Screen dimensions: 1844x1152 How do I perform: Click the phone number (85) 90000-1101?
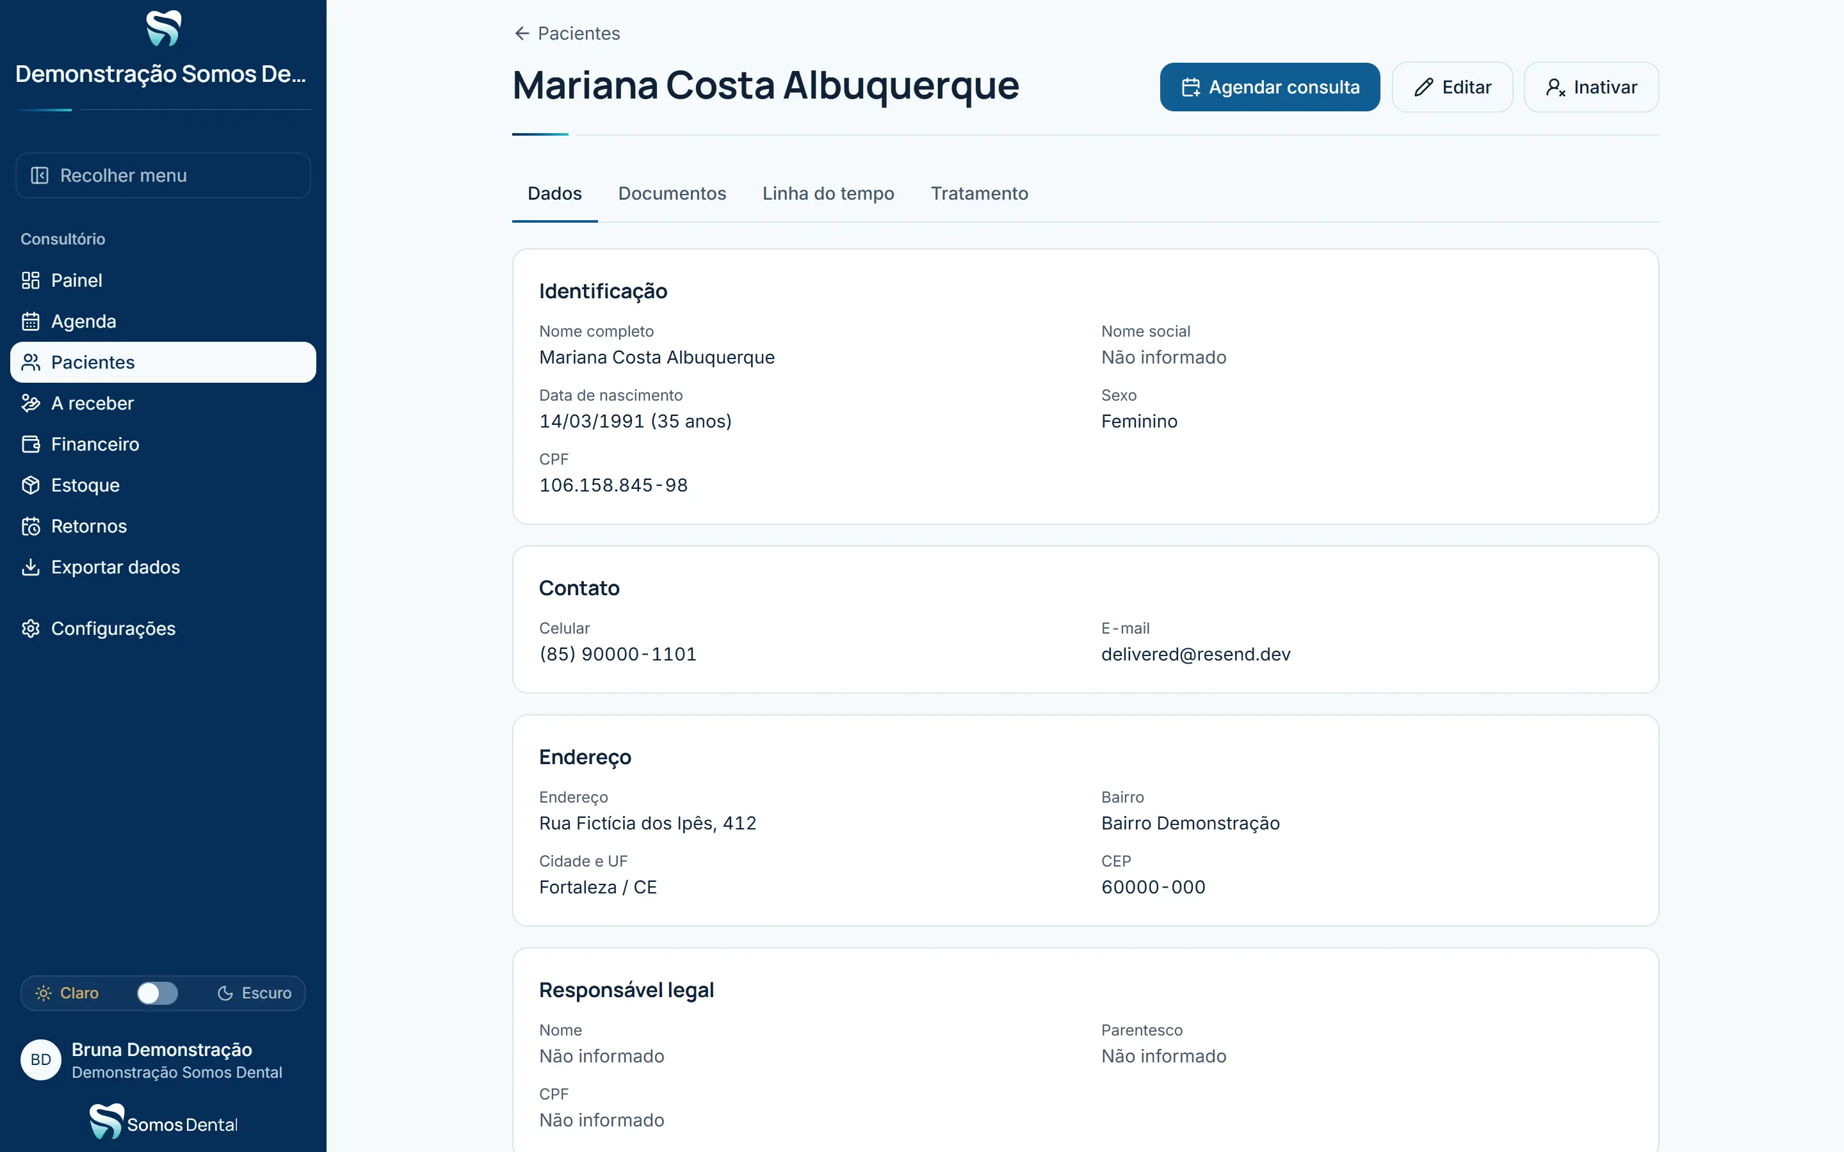coord(618,655)
